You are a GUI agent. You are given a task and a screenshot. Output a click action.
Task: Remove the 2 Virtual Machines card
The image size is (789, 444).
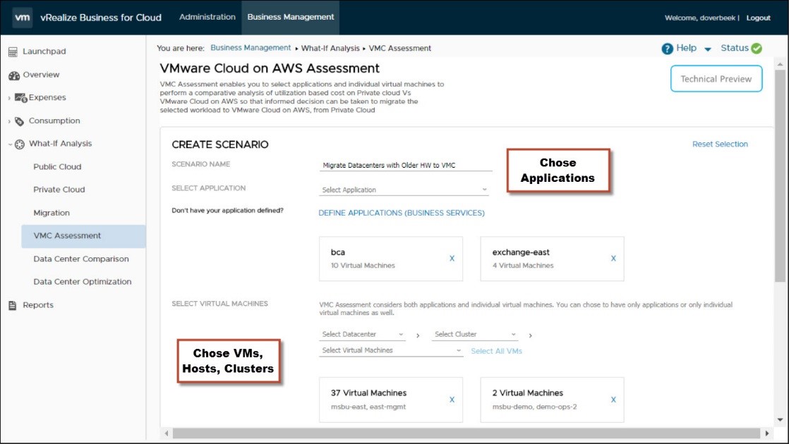(613, 400)
